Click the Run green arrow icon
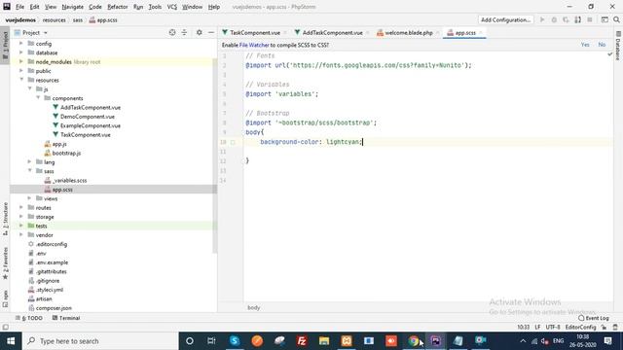Image resolution: width=623 pixels, height=350 pixels. [x=542, y=19]
